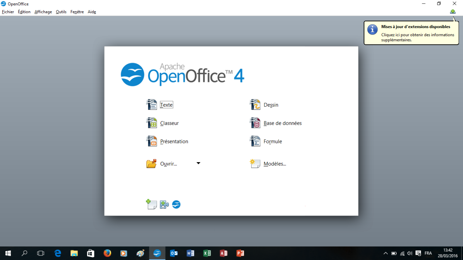Create a new Texte document
Image resolution: width=463 pixels, height=260 pixels.
pyautogui.click(x=160, y=105)
